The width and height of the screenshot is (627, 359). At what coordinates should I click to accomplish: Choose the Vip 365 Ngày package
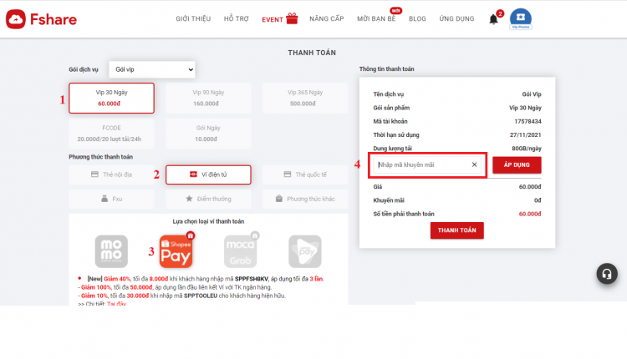click(x=305, y=99)
